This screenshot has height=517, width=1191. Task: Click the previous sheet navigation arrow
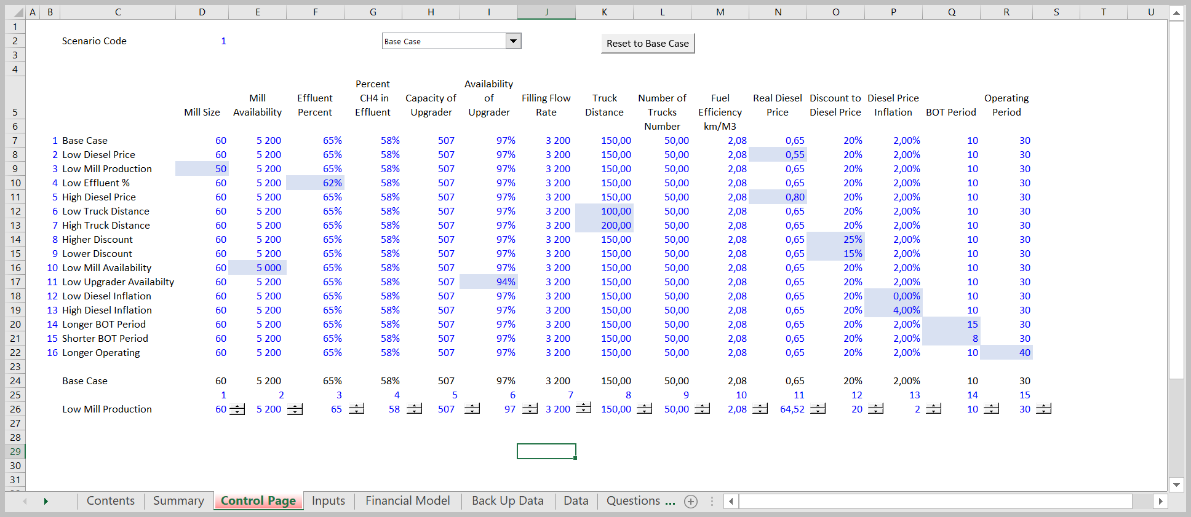(x=25, y=502)
